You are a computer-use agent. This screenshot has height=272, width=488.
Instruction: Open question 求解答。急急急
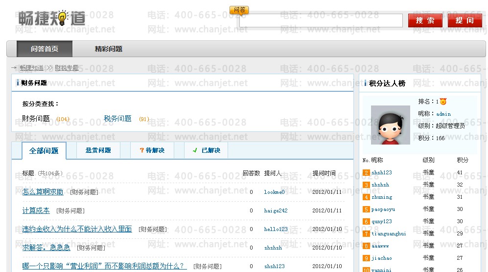click(46, 248)
